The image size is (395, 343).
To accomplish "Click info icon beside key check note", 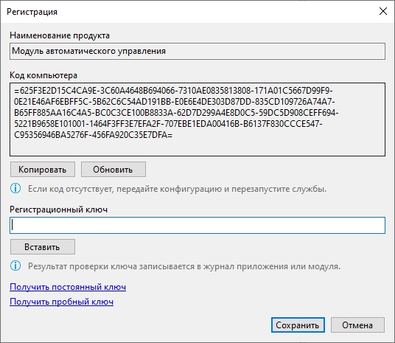I will click(15, 266).
